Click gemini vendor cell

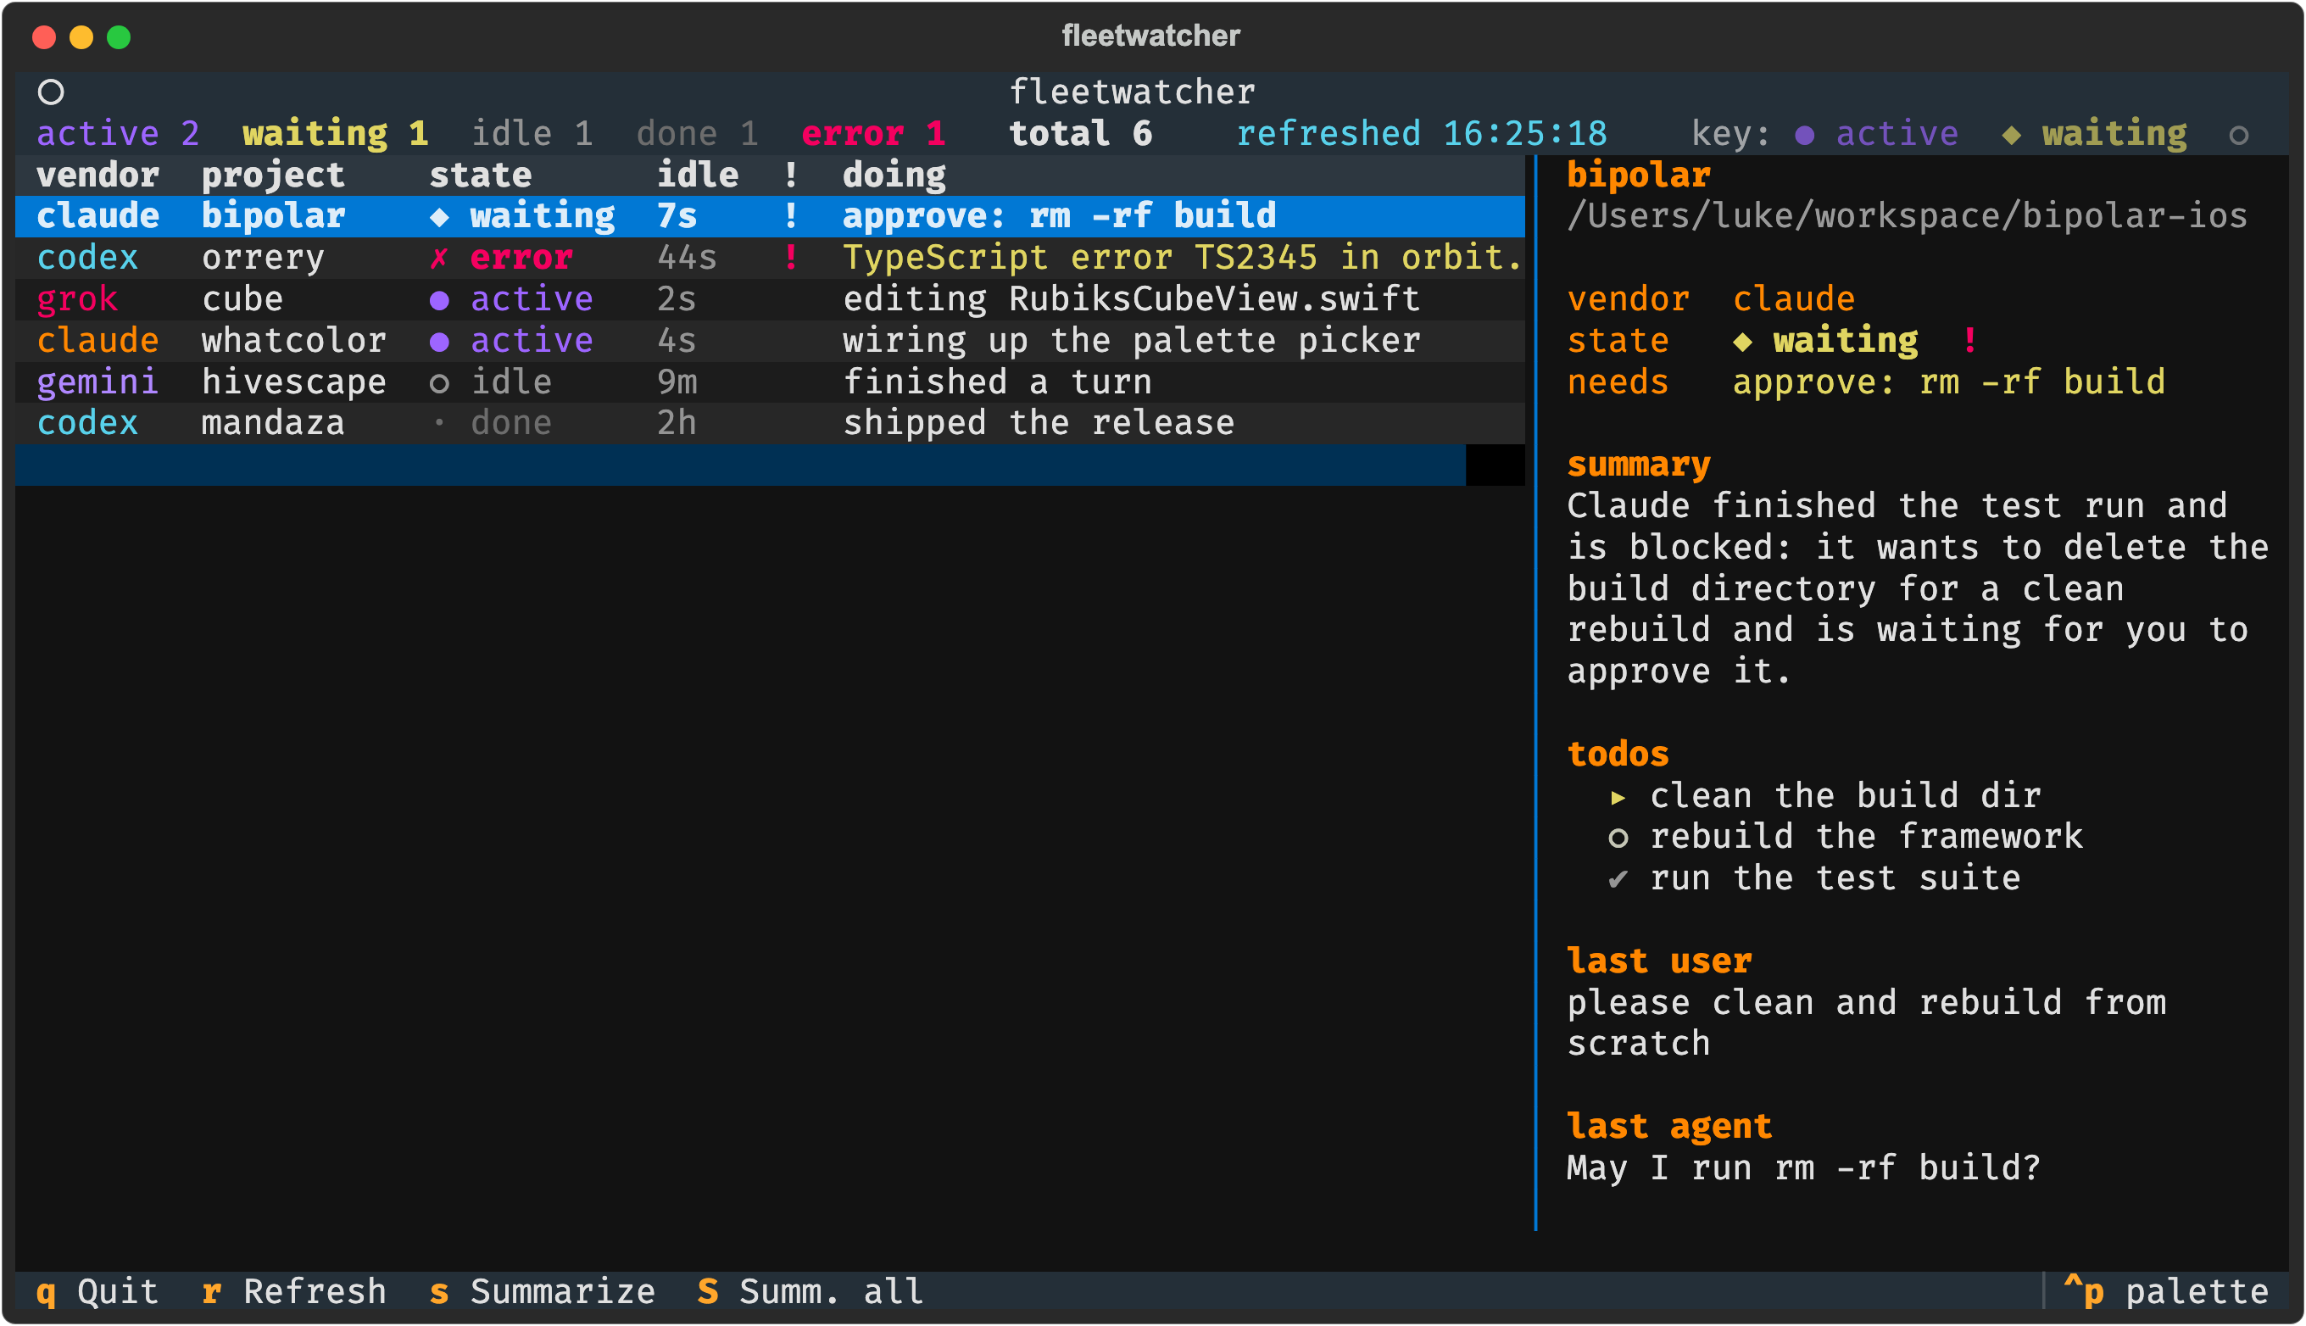click(x=97, y=382)
